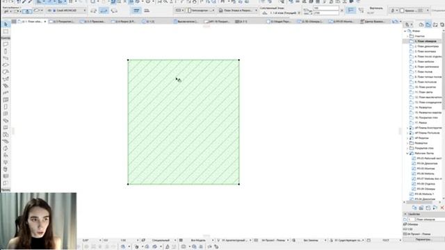The height and width of the screenshot is (250, 445).
Task: Click the Project Map icon in the navigator header
Action: coord(421,25)
